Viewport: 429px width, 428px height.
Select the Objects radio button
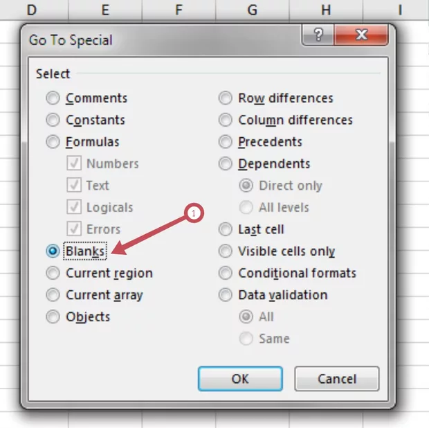[53, 317]
